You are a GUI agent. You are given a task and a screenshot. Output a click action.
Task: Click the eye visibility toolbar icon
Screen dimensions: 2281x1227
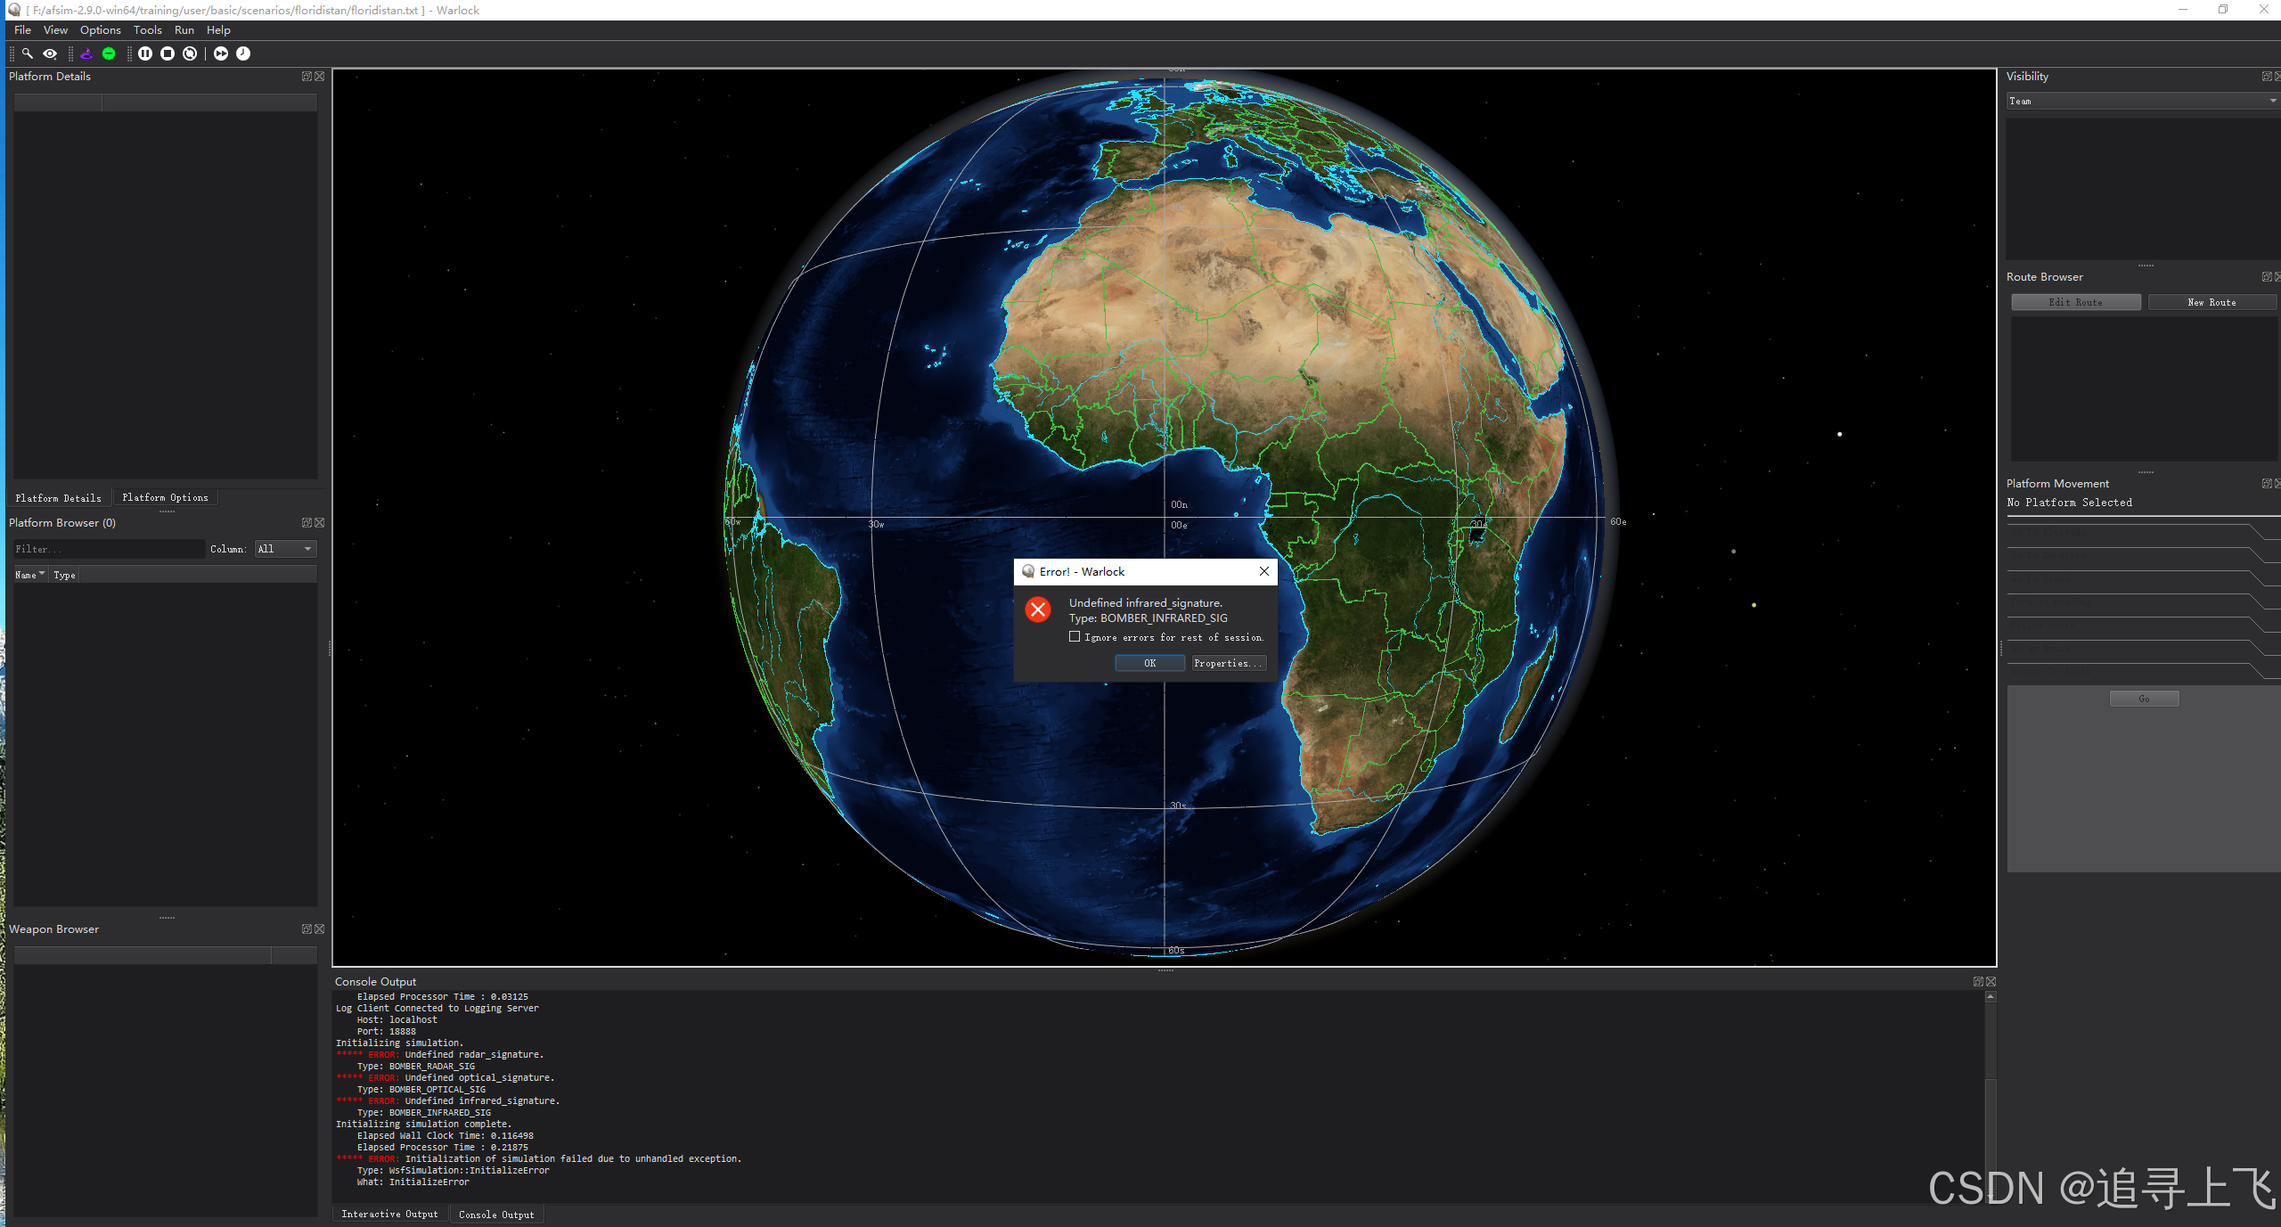click(x=50, y=53)
